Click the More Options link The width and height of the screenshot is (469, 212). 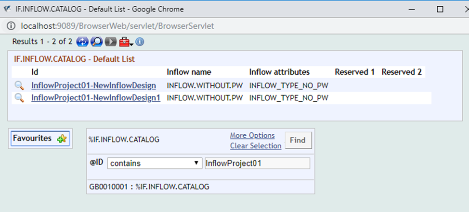pyautogui.click(x=252, y=136)
